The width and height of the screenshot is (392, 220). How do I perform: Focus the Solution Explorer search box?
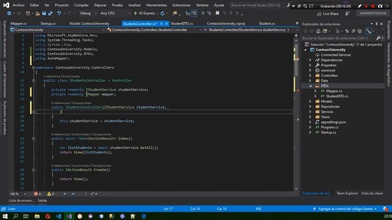(x=339, y=38)
